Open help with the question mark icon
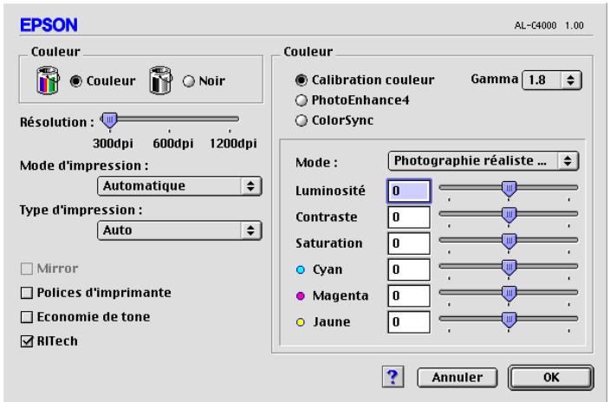The image size is (610, 402). [393, 377]
